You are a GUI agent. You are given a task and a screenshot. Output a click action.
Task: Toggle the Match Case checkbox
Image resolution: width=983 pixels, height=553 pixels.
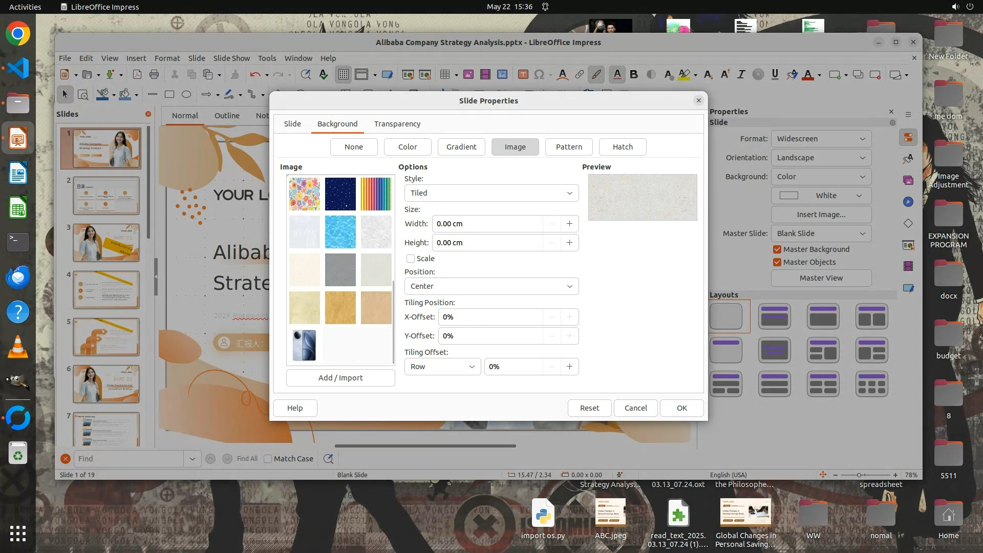268,459
